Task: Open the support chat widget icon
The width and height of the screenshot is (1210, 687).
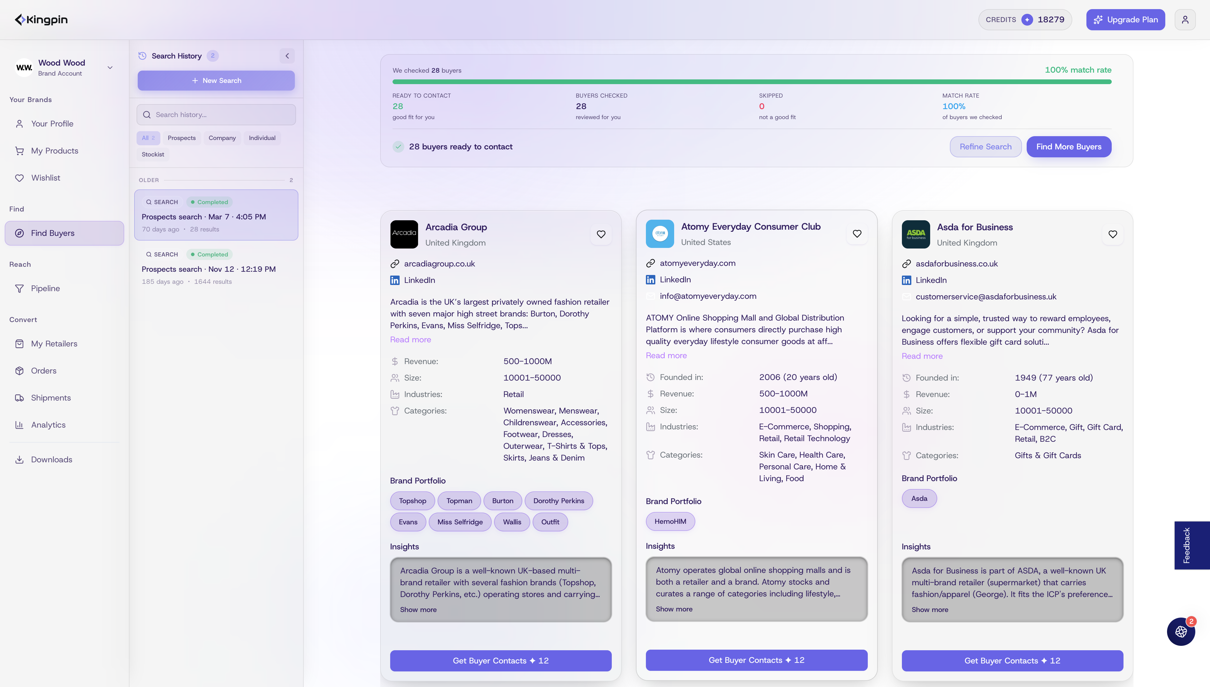Action: [x=1181, y=632]
